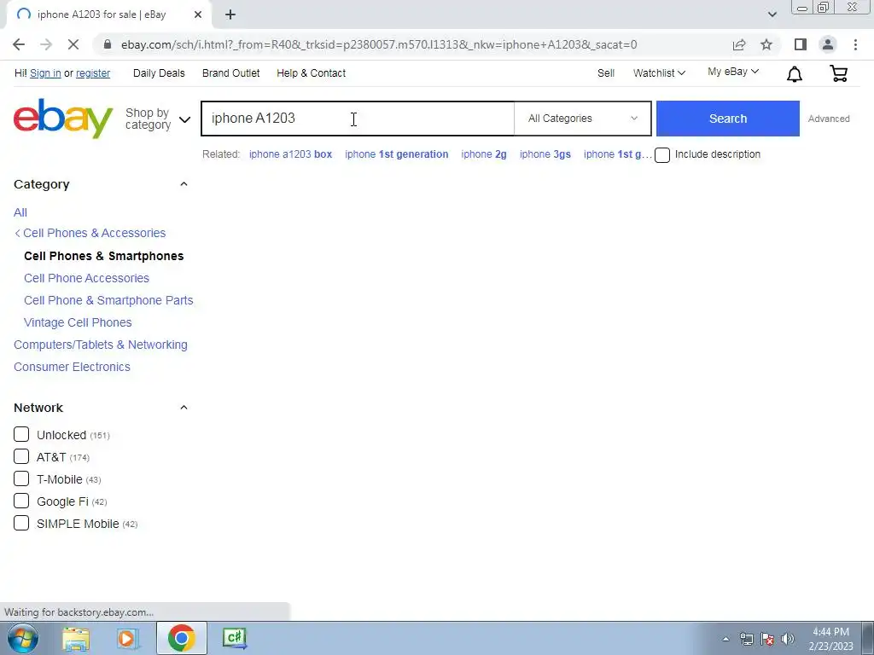Click the Action Center flag tray icon
This screenshot has width=874, height=655.
(767, 639)
